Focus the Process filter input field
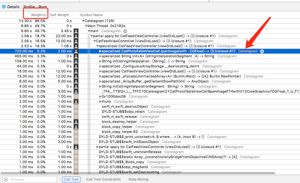Viewport: 300px width, 183px height. (30, 180)
